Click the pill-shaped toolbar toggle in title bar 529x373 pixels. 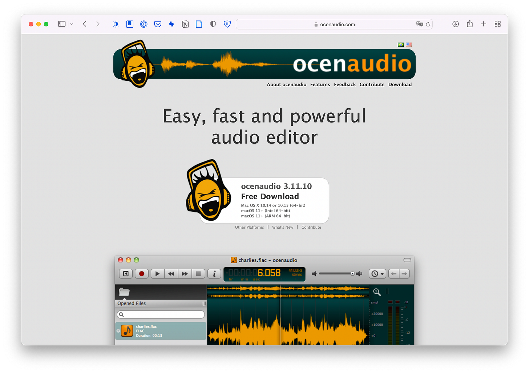coord(407,260)
